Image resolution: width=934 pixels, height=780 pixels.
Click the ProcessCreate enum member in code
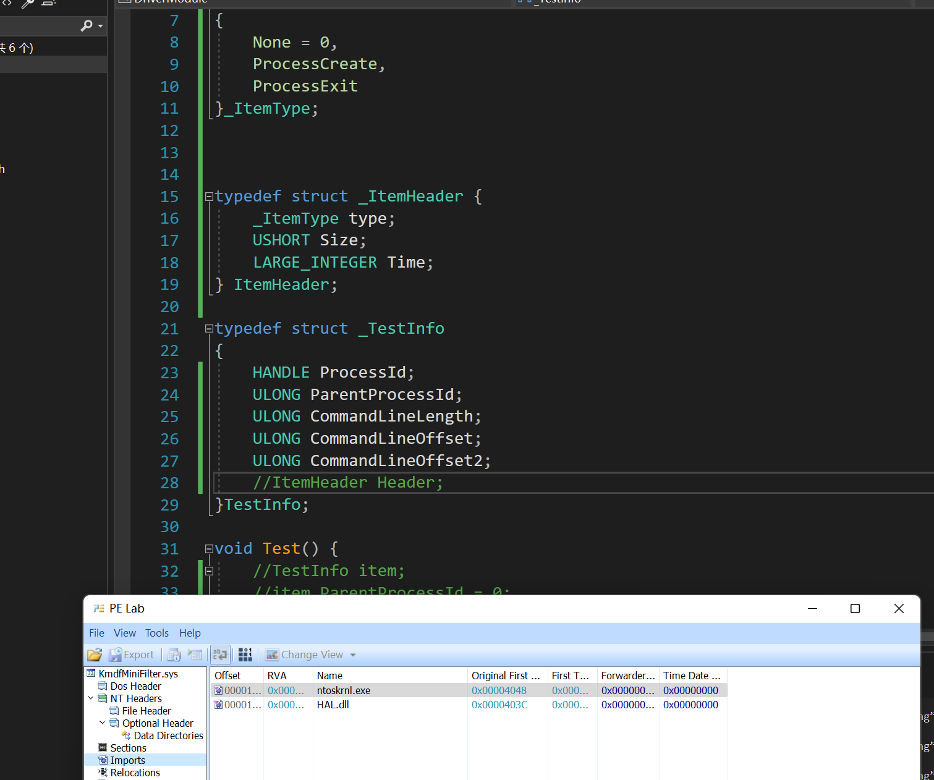click(315, 64)
